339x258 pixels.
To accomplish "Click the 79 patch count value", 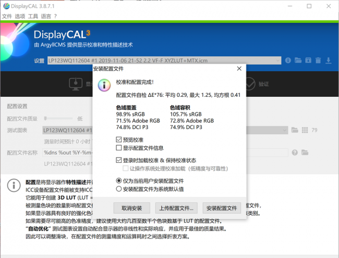I will click(x=314, y=130).
